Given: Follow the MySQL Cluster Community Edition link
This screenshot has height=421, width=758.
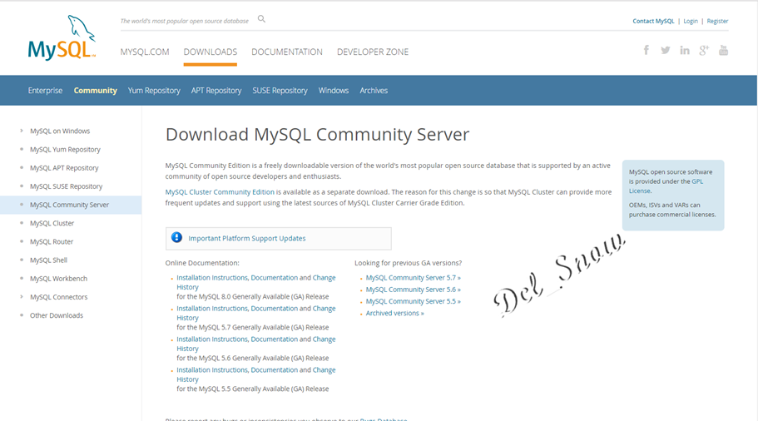Looking at the screenshot, I should click(220, 192).
